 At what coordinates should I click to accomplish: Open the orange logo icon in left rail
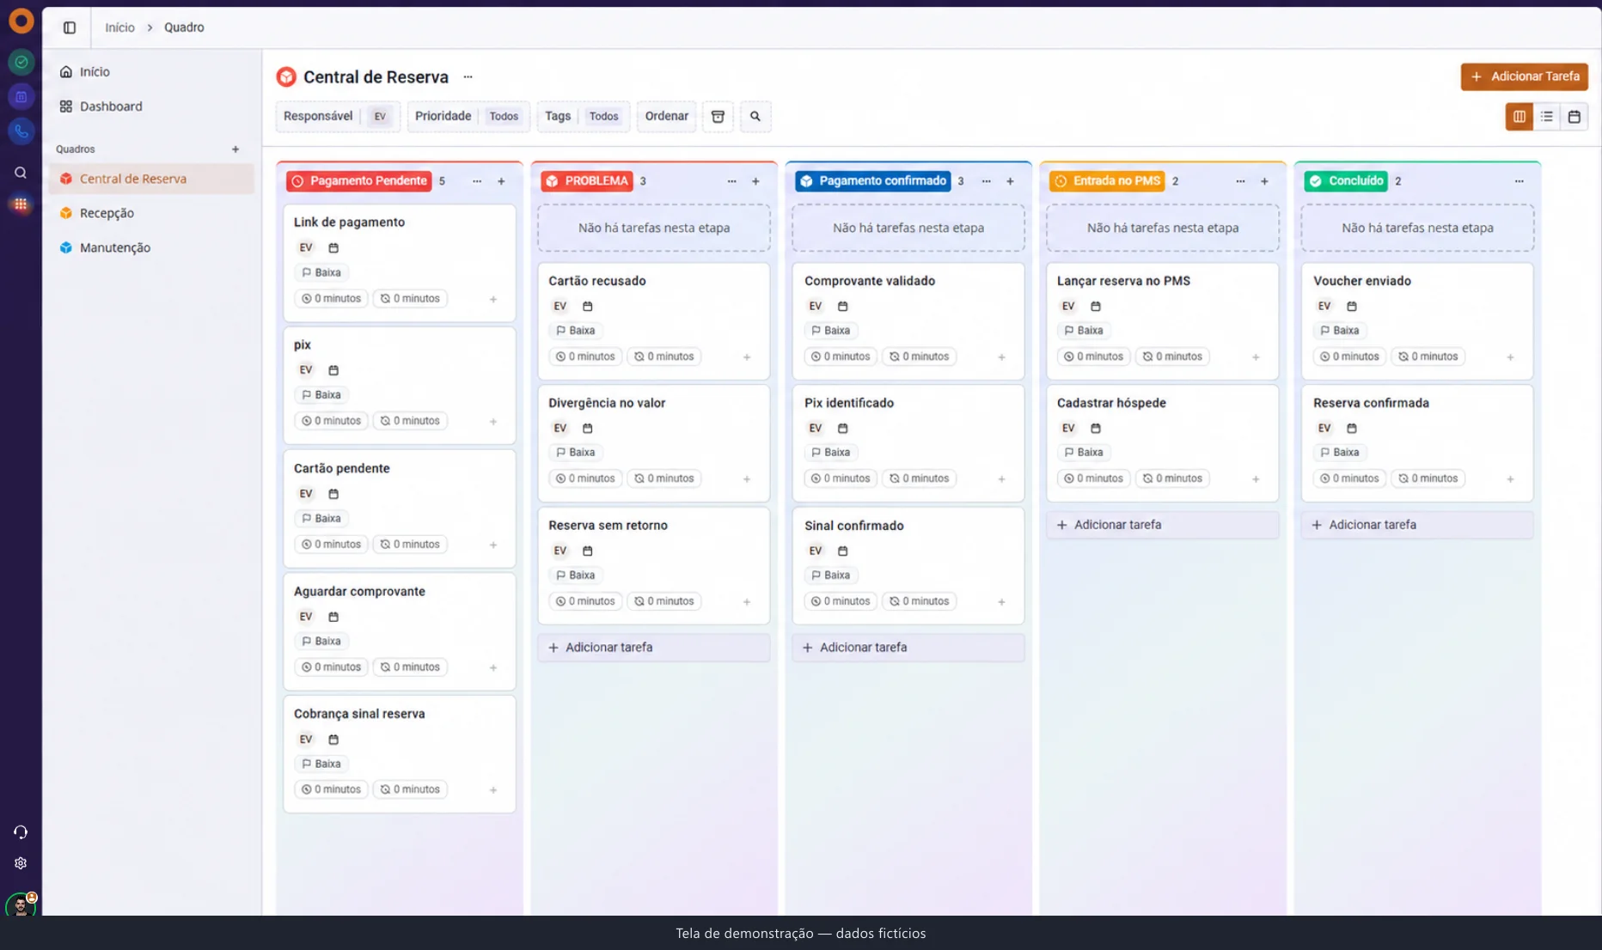tap(21, 21)
